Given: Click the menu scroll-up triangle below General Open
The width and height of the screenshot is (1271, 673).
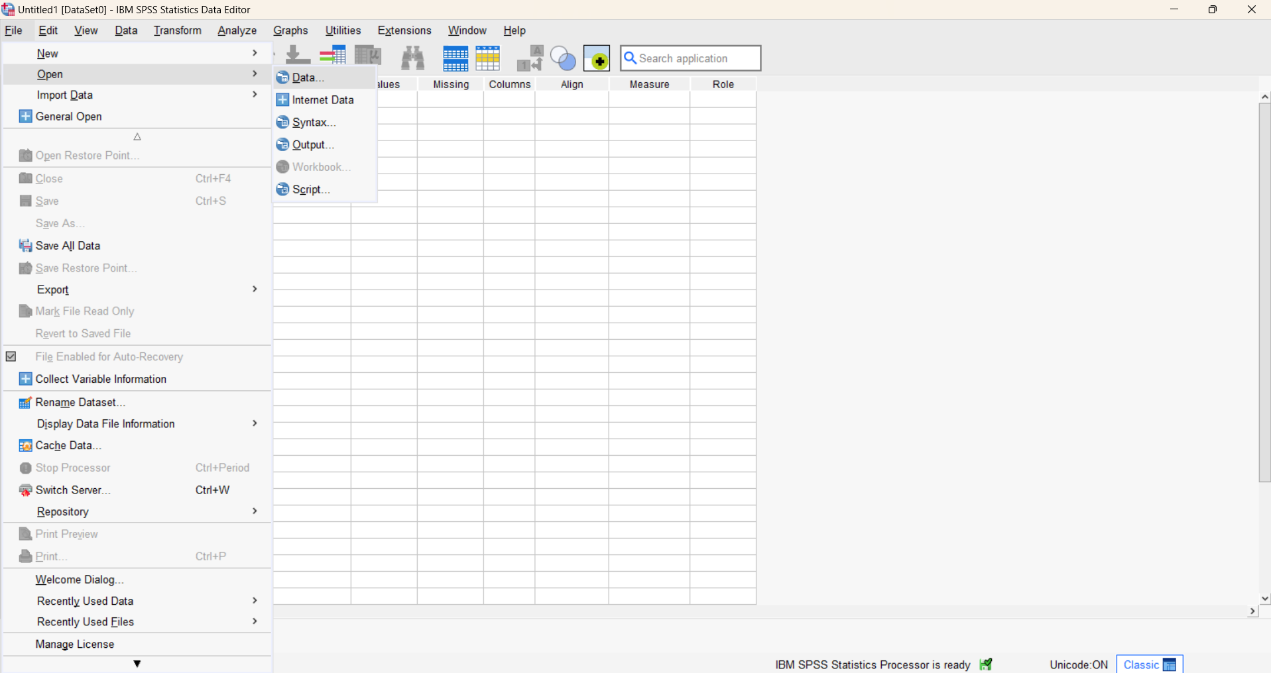Looking at the screenshot, I should pos(137,137).
